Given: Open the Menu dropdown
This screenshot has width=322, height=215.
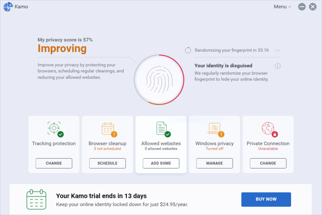Looking at the screenshot, I should 282,7.
